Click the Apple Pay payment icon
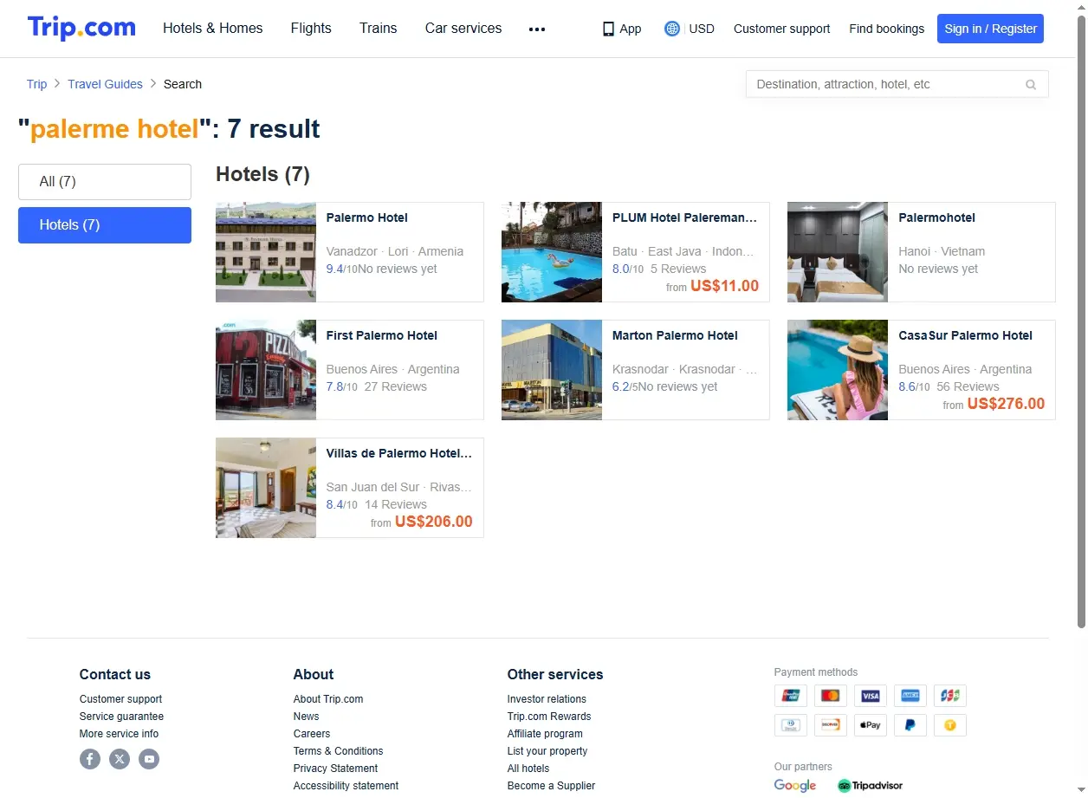 tap(871, 725)
